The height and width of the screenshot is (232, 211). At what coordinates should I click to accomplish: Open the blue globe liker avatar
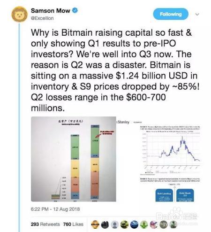[x=135, y=224]
